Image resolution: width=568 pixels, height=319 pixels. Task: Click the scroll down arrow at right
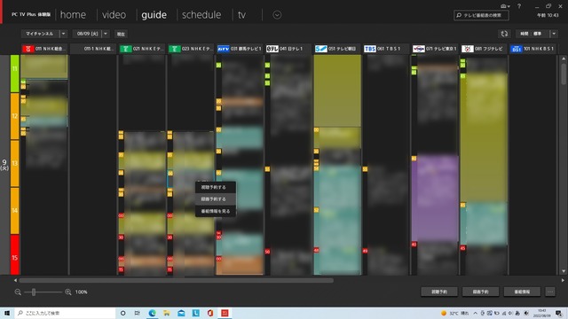tap(564, 271)
